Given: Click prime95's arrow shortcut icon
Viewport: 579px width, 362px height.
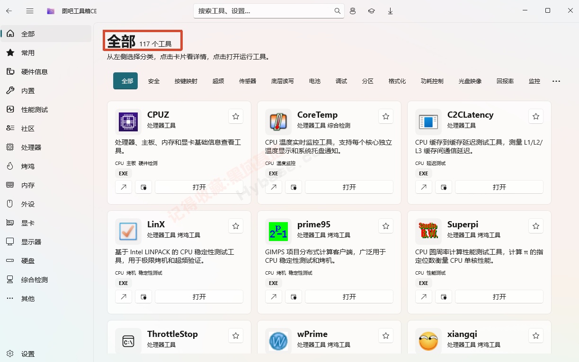Looking at the screenshot, I should click(x=274, y=297).
